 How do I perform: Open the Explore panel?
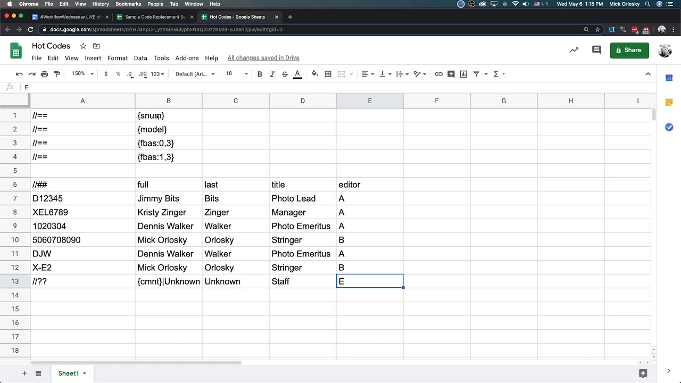point(643,373)
